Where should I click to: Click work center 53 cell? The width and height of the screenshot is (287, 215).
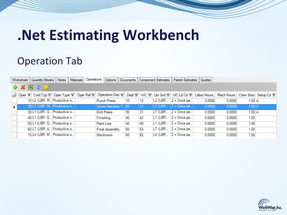(x=146, y=129)
